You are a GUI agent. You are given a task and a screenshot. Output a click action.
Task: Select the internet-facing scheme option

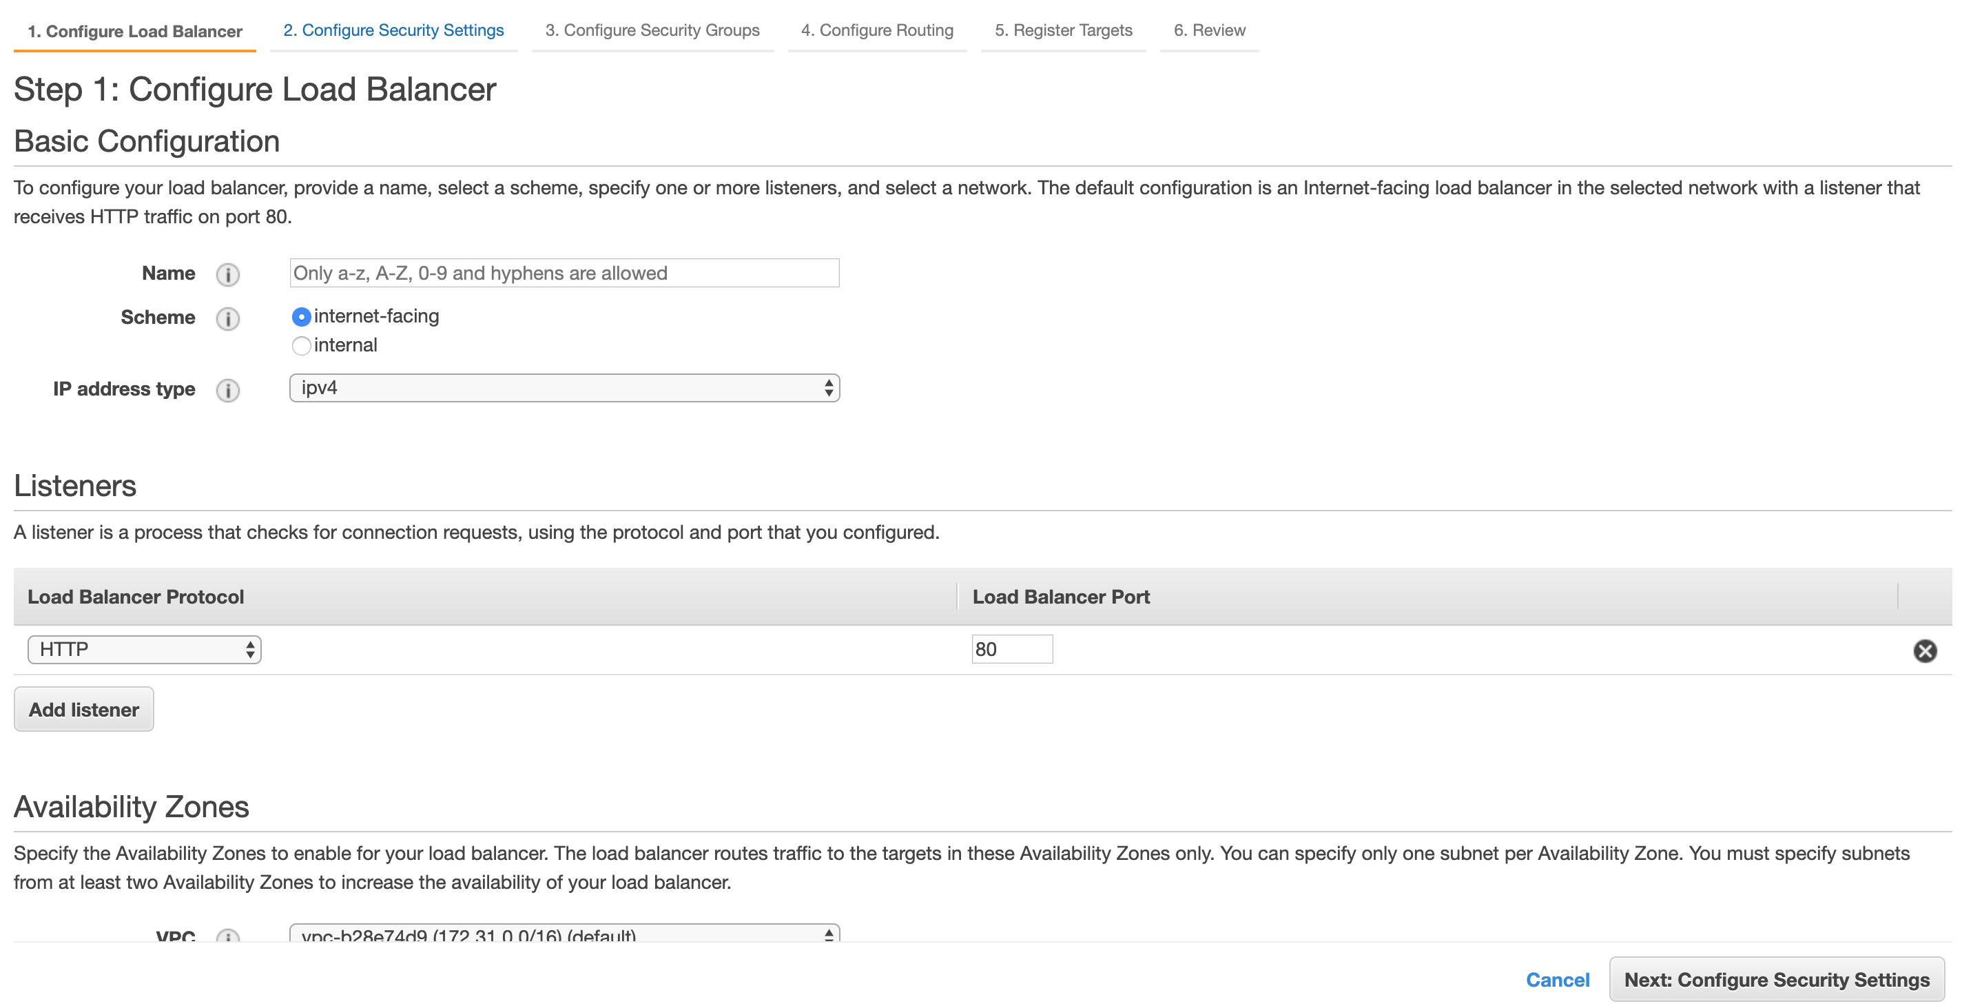tap(302, 317)
